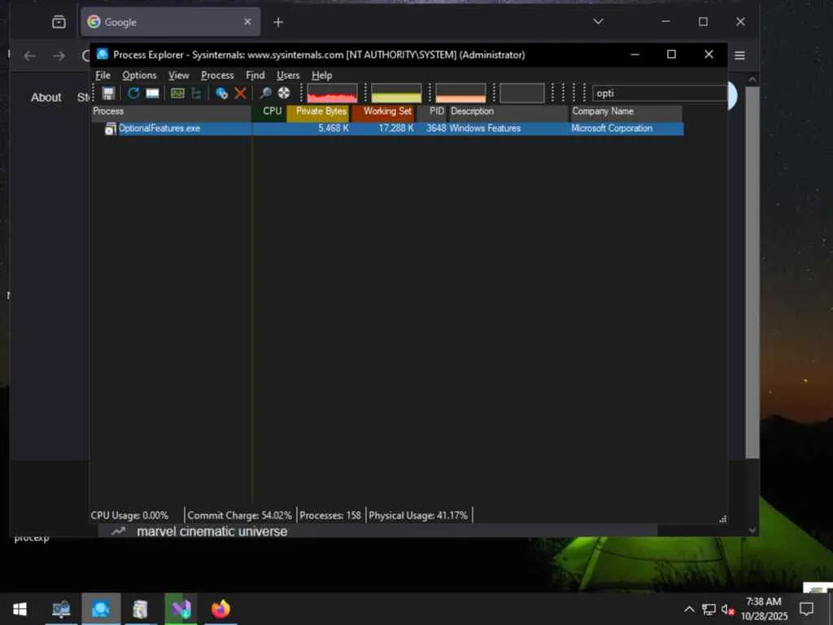Click the physical memory orange graph
This screenshot has height=625, width=833.
pos(460,94)
